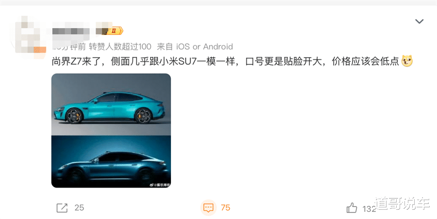Open the top cyan Xiaomi SU7 photo
This screenshot has height=219, width=437.
(x=111, y=104)
